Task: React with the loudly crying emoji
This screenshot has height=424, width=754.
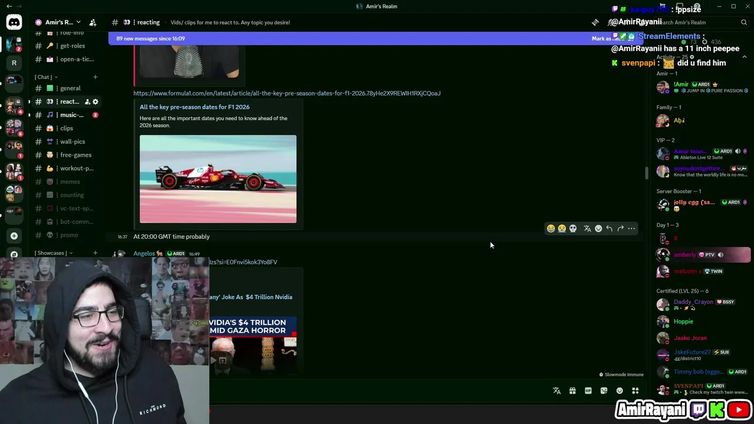Action: pyautogui.click(x=562, y=228)
